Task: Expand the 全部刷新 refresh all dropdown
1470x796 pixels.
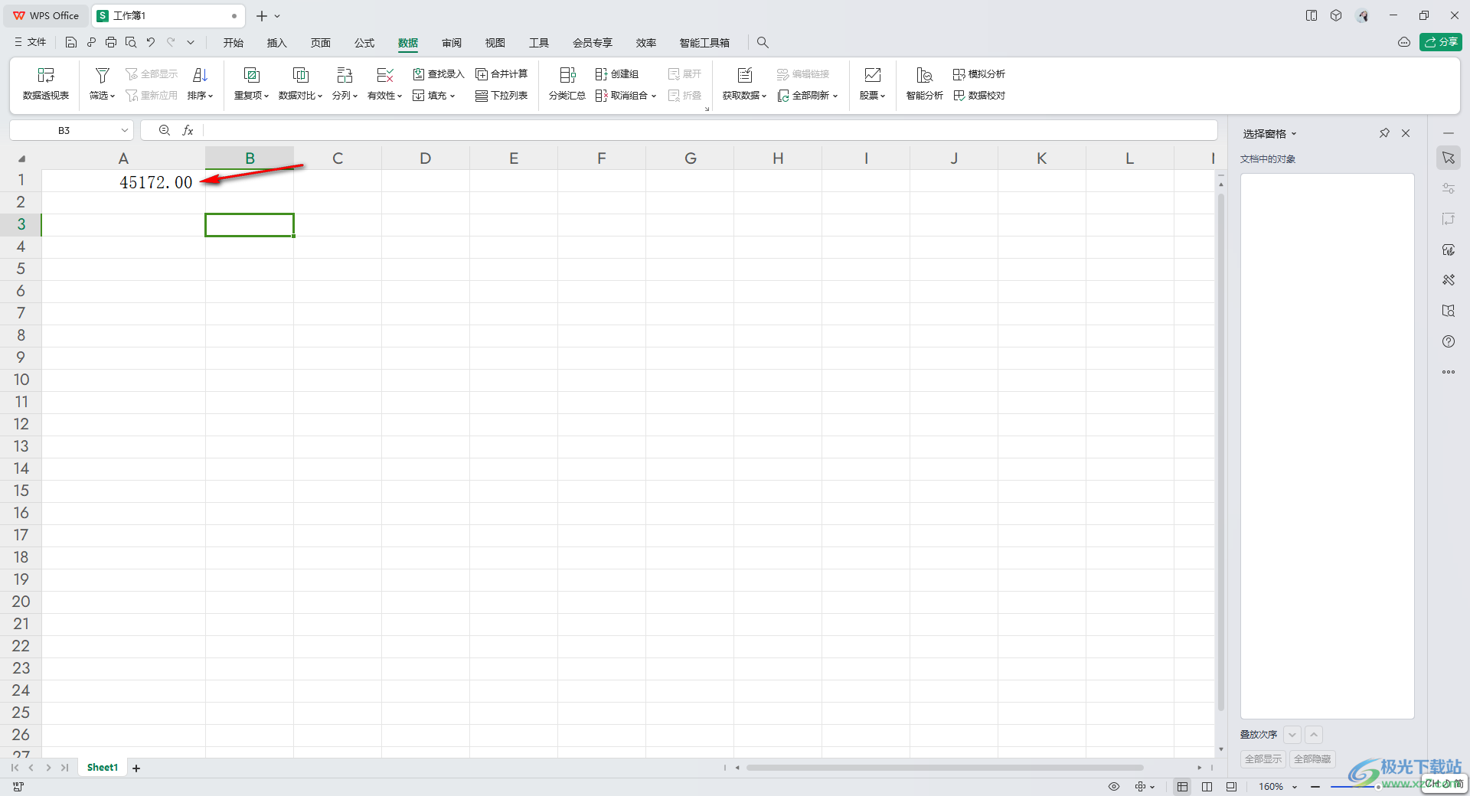Action: pos(835,96)
